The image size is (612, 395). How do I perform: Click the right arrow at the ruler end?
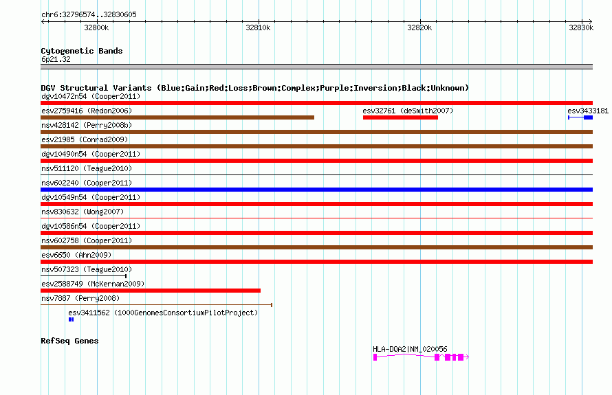(590, 21)
